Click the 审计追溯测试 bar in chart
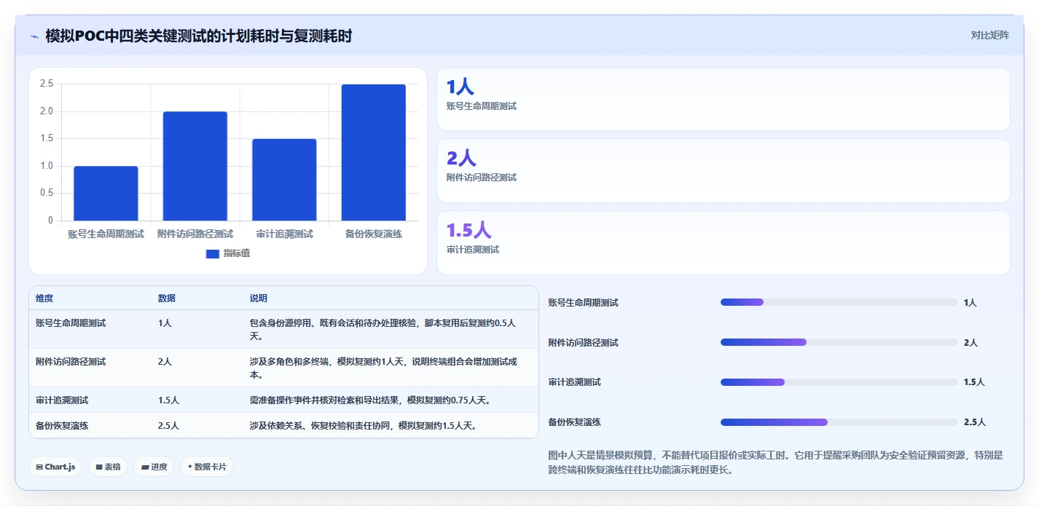This screenshot has height=506, width=1039. tap(284, 180)
